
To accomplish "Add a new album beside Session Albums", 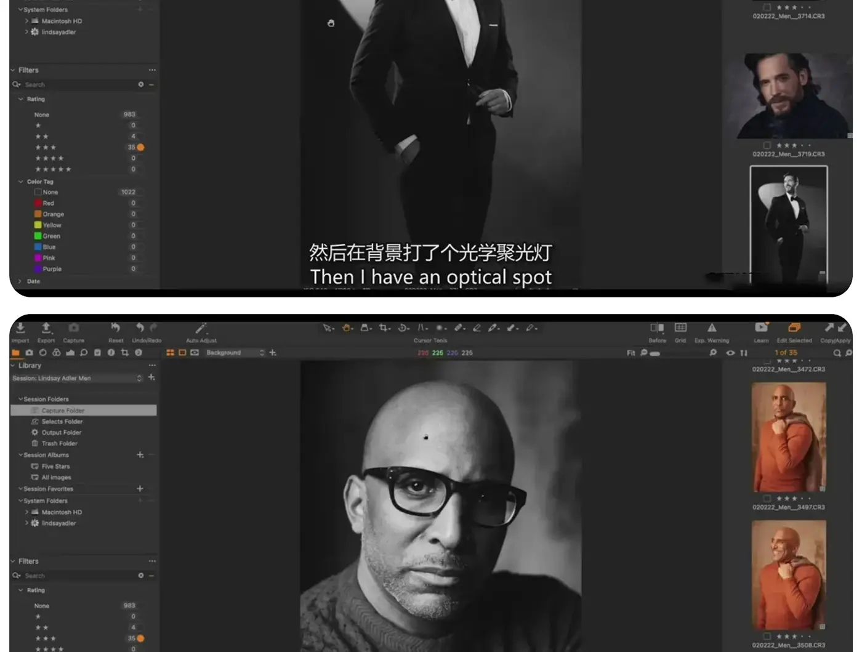I will pos(140,455).
